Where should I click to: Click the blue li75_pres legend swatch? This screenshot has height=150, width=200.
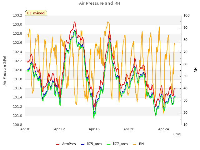point(83,144)
